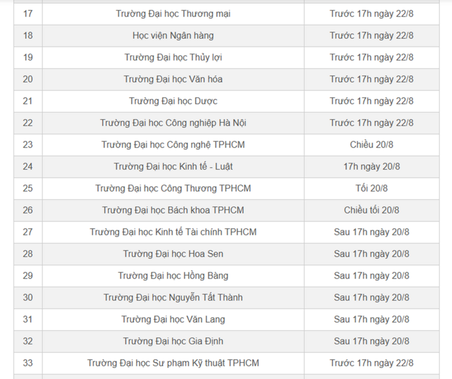Click Trường Đại học Thủy lợi text
Viewport: 452px width, 379px height.
click(x=173, y=57)
